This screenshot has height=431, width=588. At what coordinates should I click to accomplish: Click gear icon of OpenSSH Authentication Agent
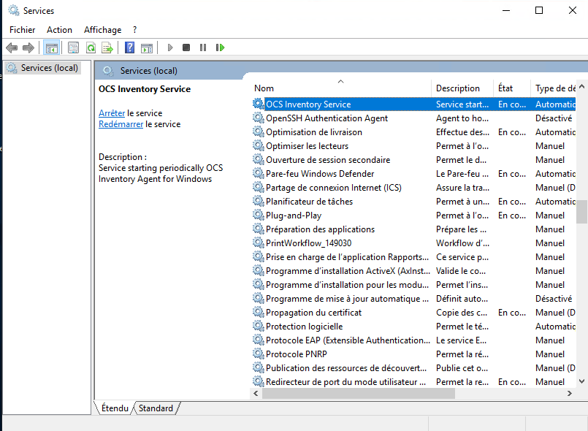258,118
